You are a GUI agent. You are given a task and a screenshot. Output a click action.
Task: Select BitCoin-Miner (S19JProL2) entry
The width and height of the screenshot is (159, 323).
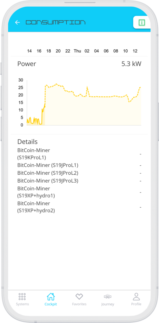point(79,173)
